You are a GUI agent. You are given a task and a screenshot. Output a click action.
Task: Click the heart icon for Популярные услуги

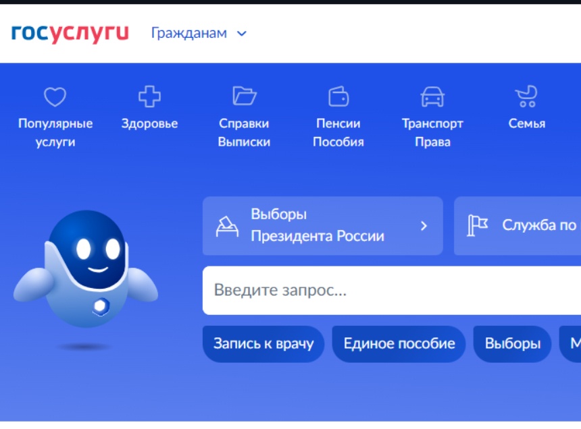coord(55,97)
